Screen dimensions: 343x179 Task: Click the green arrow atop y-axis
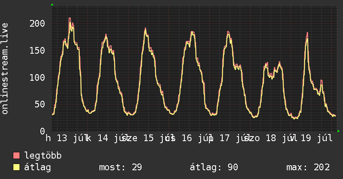click(52, 5)
